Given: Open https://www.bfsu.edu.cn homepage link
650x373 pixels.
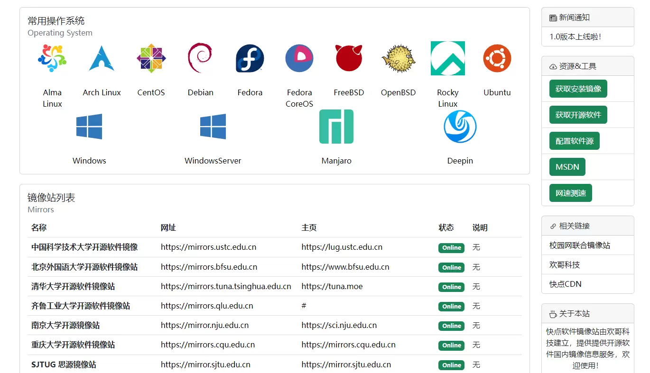Looking at the screenshot, I should pos(345,267).
